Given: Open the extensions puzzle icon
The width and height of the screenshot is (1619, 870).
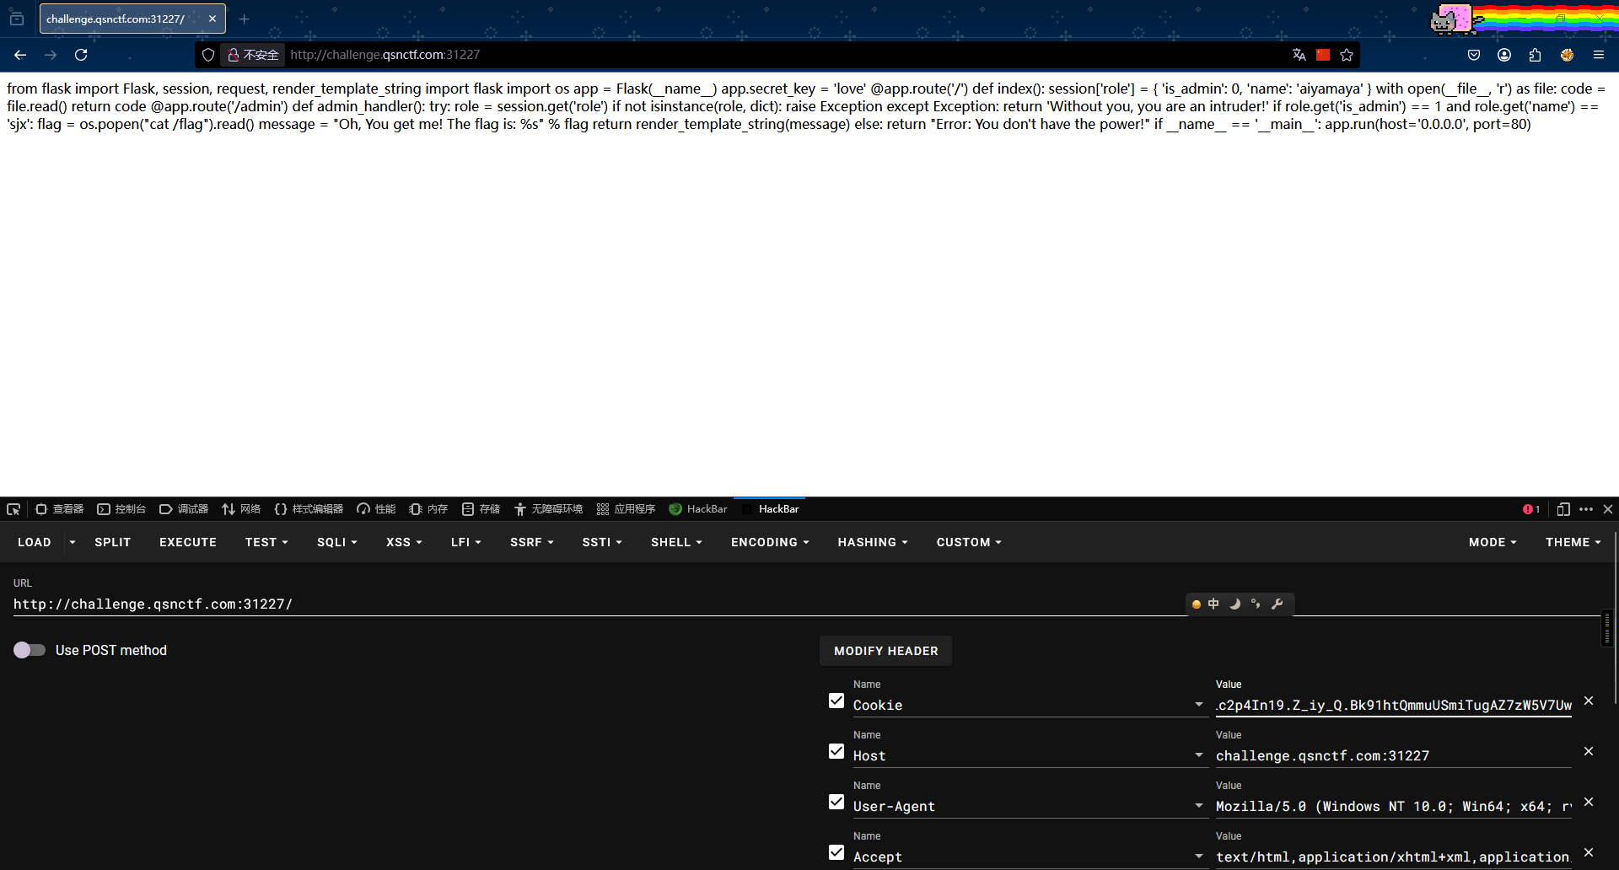Looking at the screenshot, I should (1535, 55).
